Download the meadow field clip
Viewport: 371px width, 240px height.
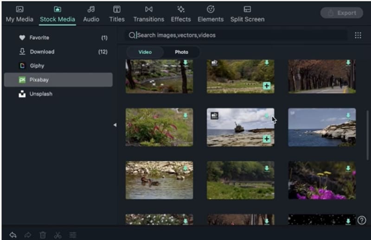tap(267, 63)
